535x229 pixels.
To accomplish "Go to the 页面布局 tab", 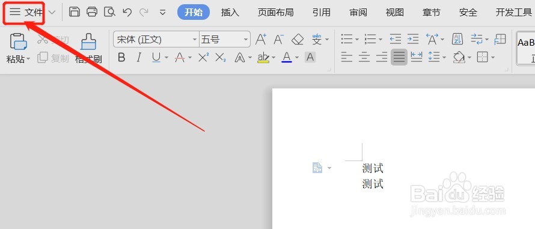I will [x=276, y=13].
